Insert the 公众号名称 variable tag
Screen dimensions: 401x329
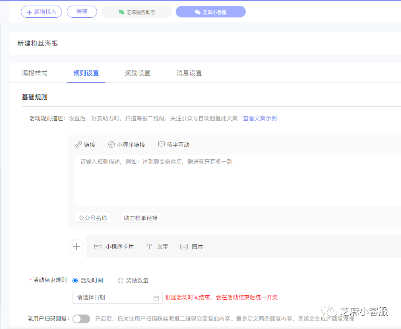point(93,218)
